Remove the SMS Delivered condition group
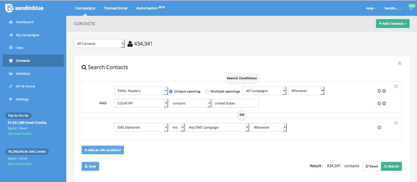Image resolution: width=417 pixels, height=182 pixels. [x=396, y=123]
